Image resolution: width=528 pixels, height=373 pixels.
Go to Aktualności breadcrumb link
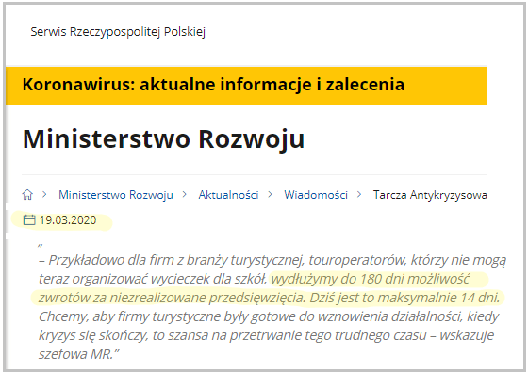(228, 195)
